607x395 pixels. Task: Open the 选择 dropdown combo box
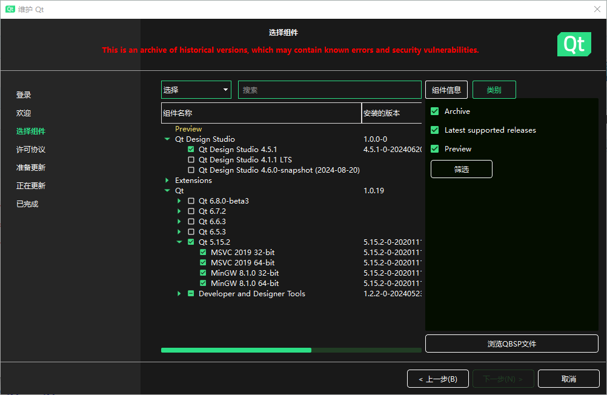(x=196, y=90)
